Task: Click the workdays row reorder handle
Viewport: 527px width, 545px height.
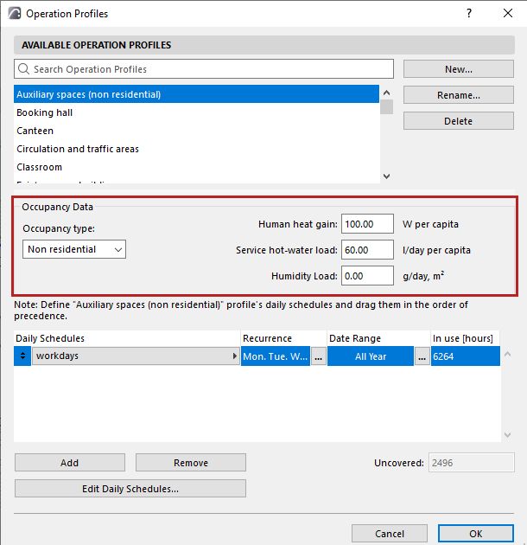Action: click(x=22, y=356)
